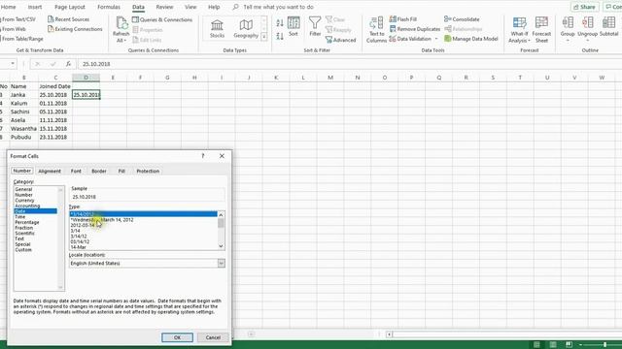This screenshot has height=349, width=622.
Task: Select the Geography data type
Action: click(246, 28)
